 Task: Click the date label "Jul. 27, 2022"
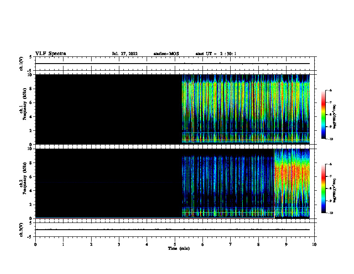tap(125, 54)
